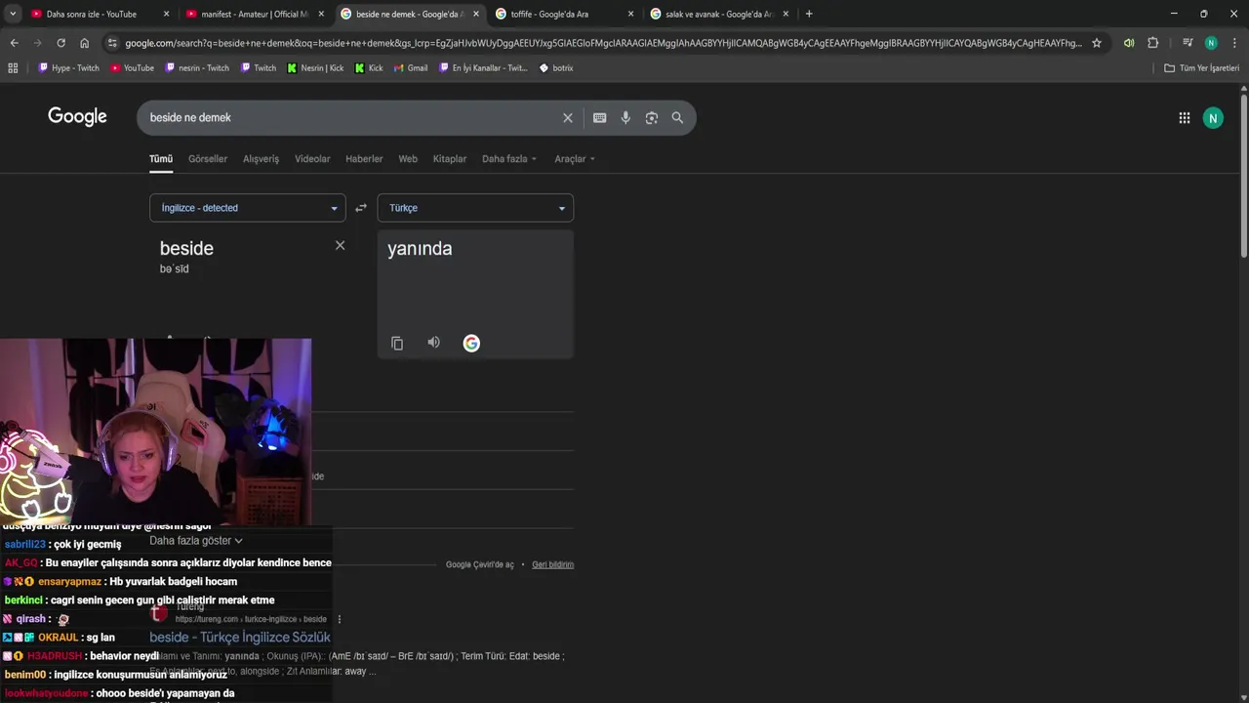Select the 'Haberler' search tab
The height and width of the screenshot is (703, 1249).
[x=364, y=159]
